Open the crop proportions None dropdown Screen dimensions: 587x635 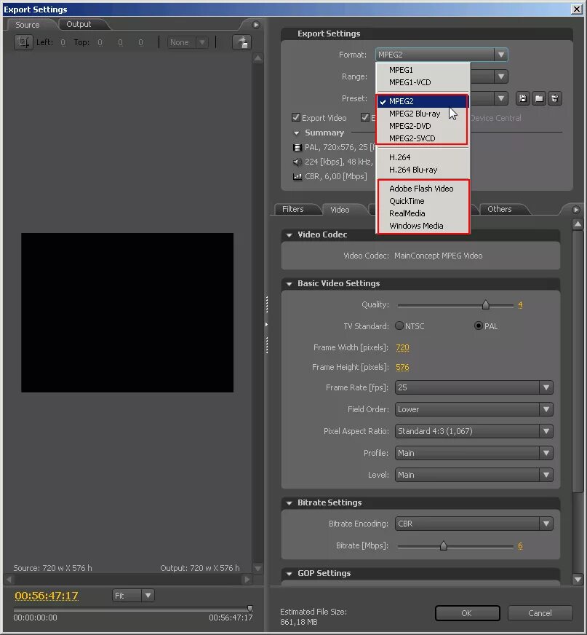tap(188, 42)
